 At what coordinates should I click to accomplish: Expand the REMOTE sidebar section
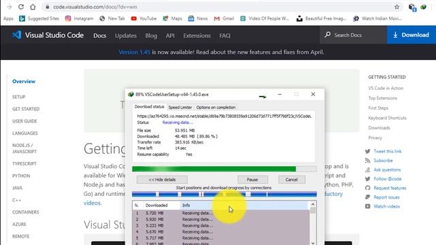pyautogui.click(x=20, y=236)
